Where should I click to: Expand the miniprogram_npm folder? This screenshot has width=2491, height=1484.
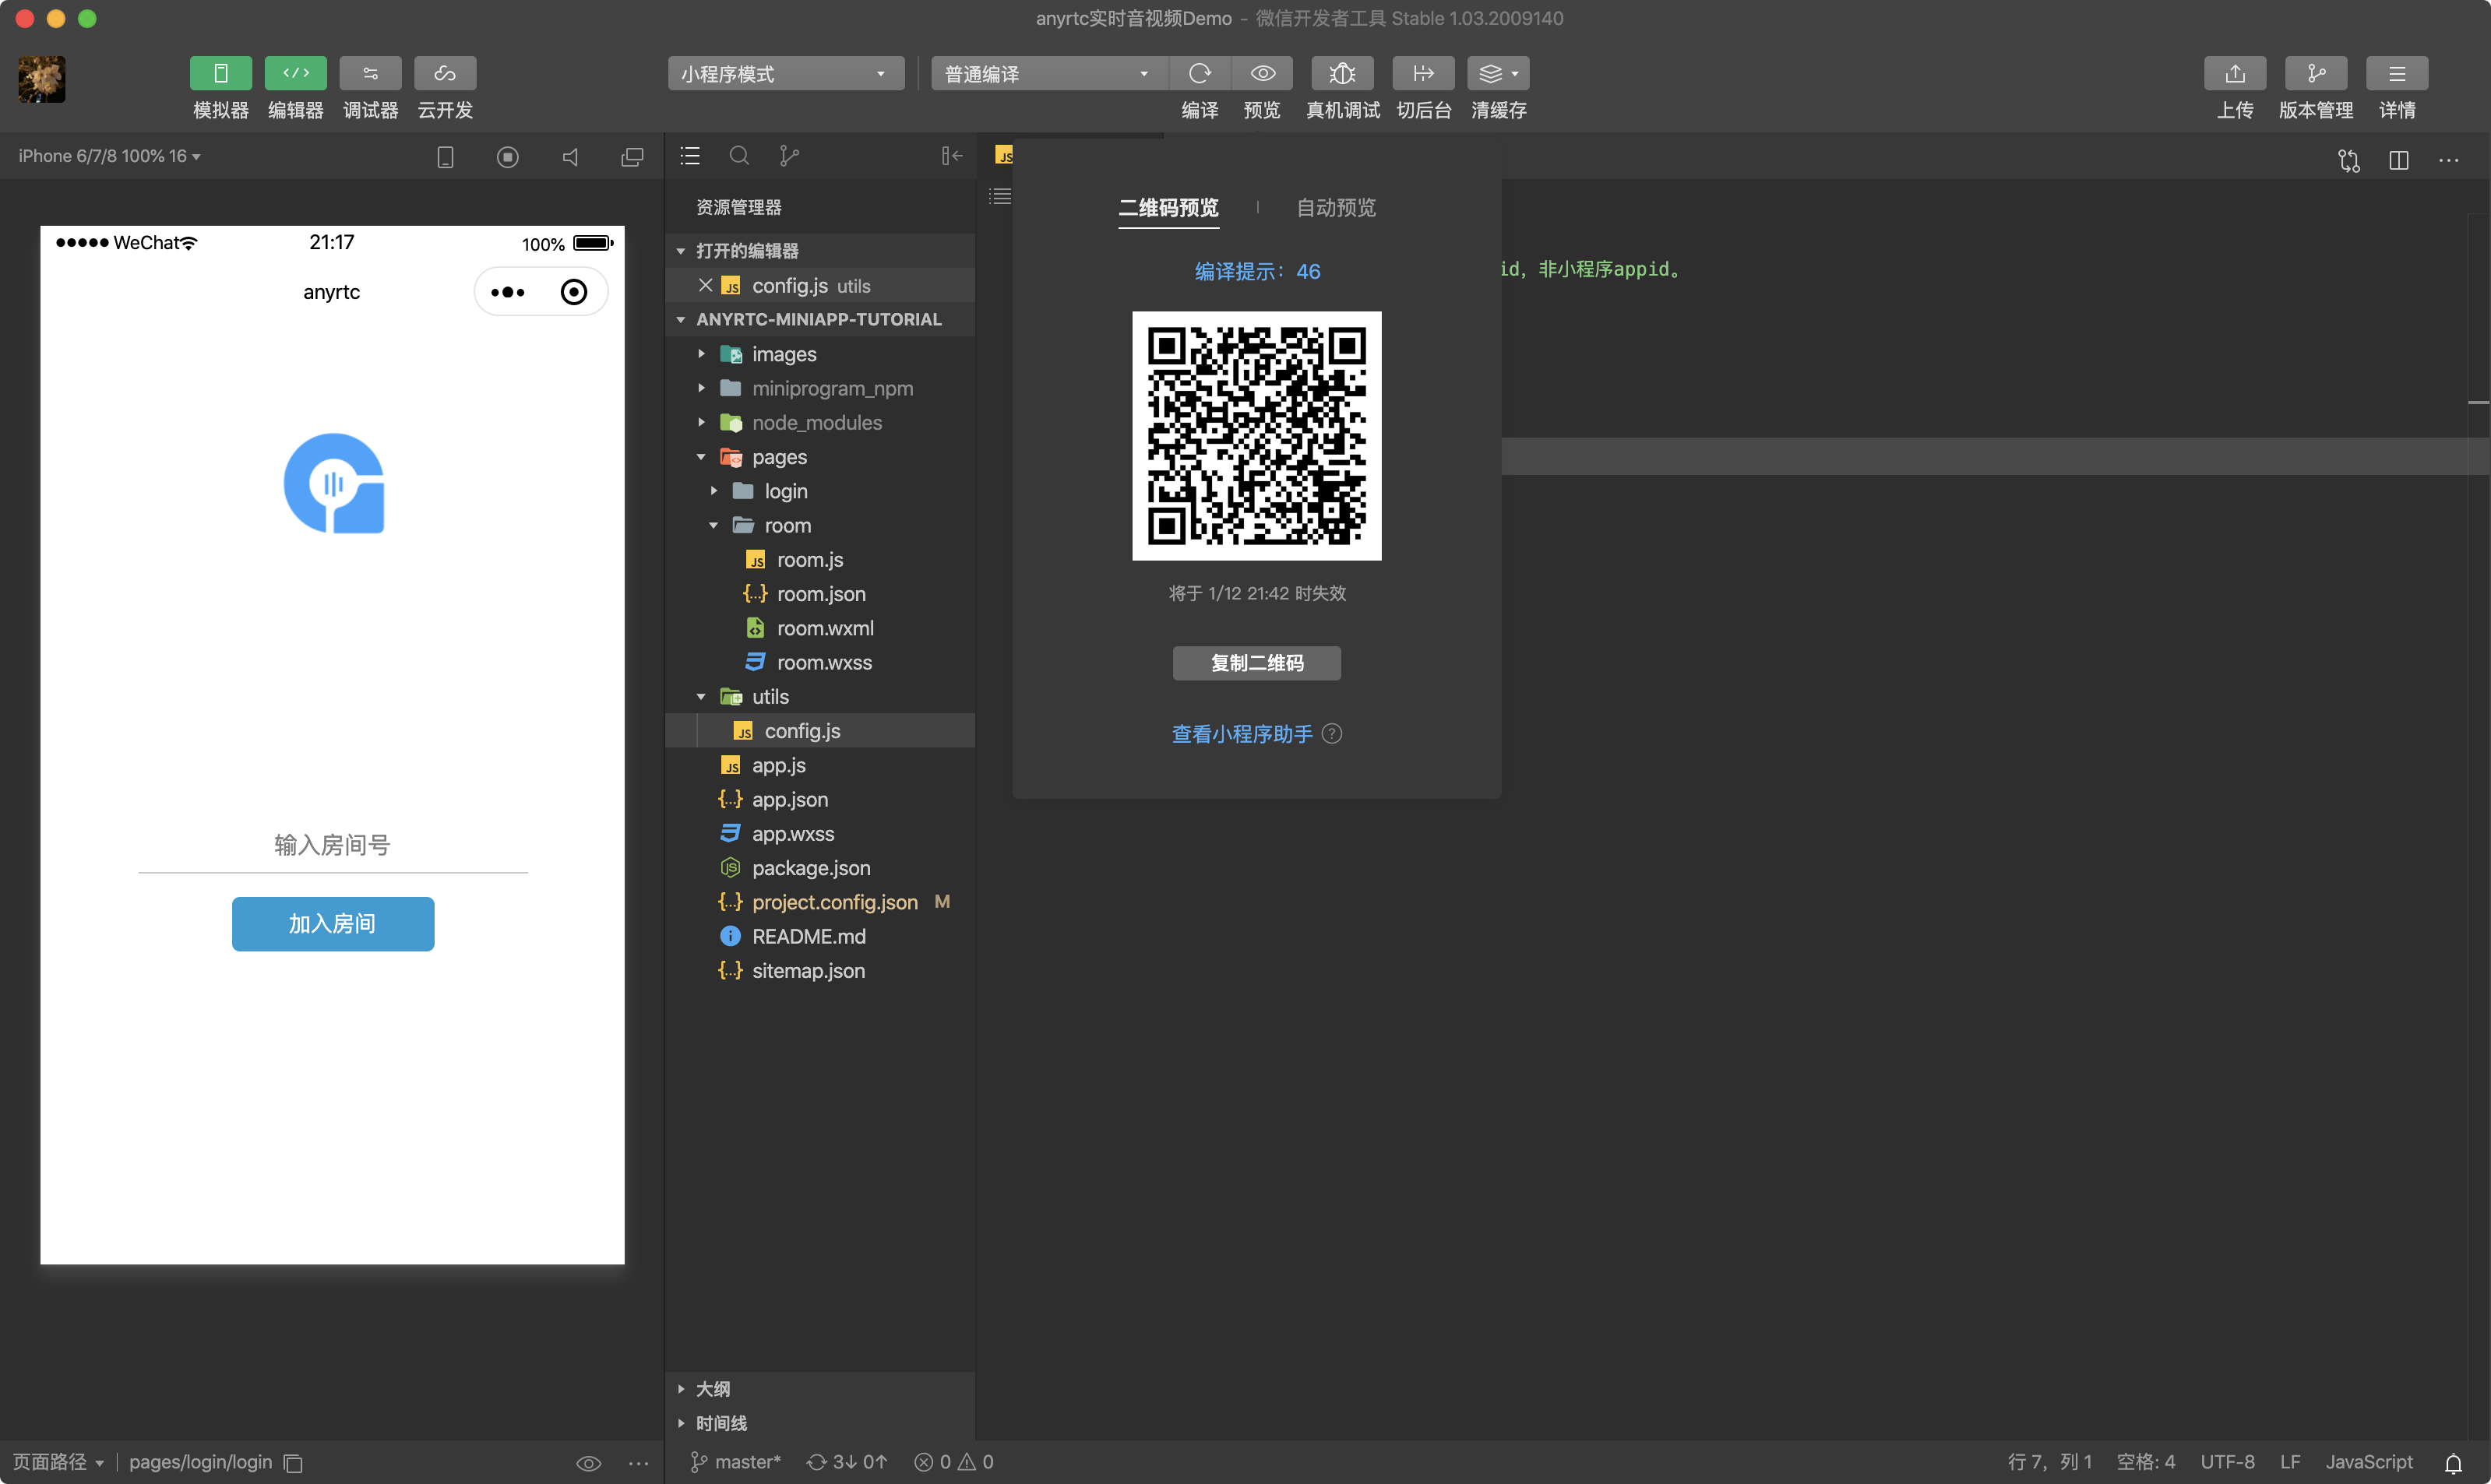(x=820, y=388)
